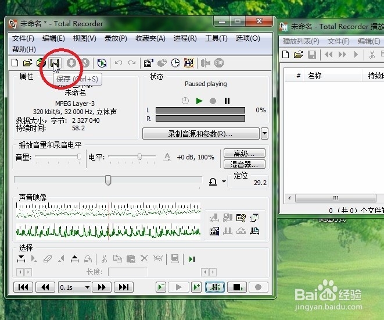Image resolution: width=384 pixels, height=320 pixels.
Task: Click the 混音器... button
Action: pos(245,164)
